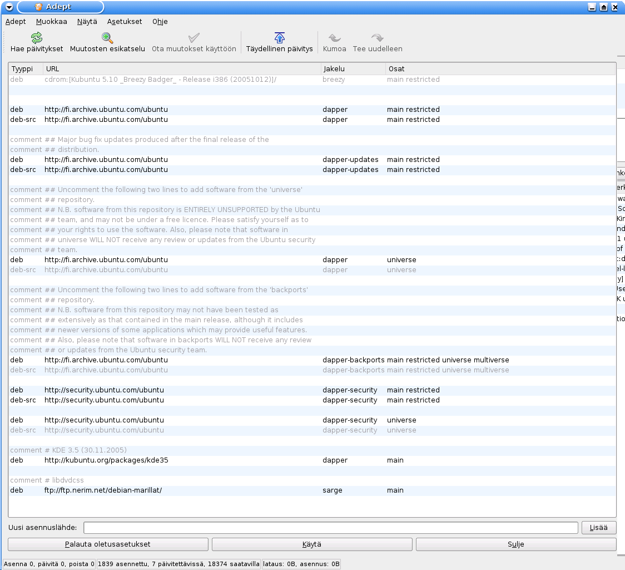The image size is (625, 570).
Task: Apply changes with Käytä button
Action: click(312, 544)
